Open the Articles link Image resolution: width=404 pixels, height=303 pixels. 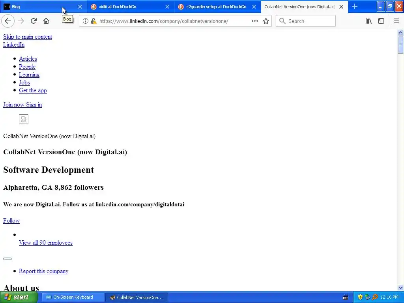click(28, 59)
